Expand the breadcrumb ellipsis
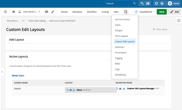182x110 pixels. point(23,21)
